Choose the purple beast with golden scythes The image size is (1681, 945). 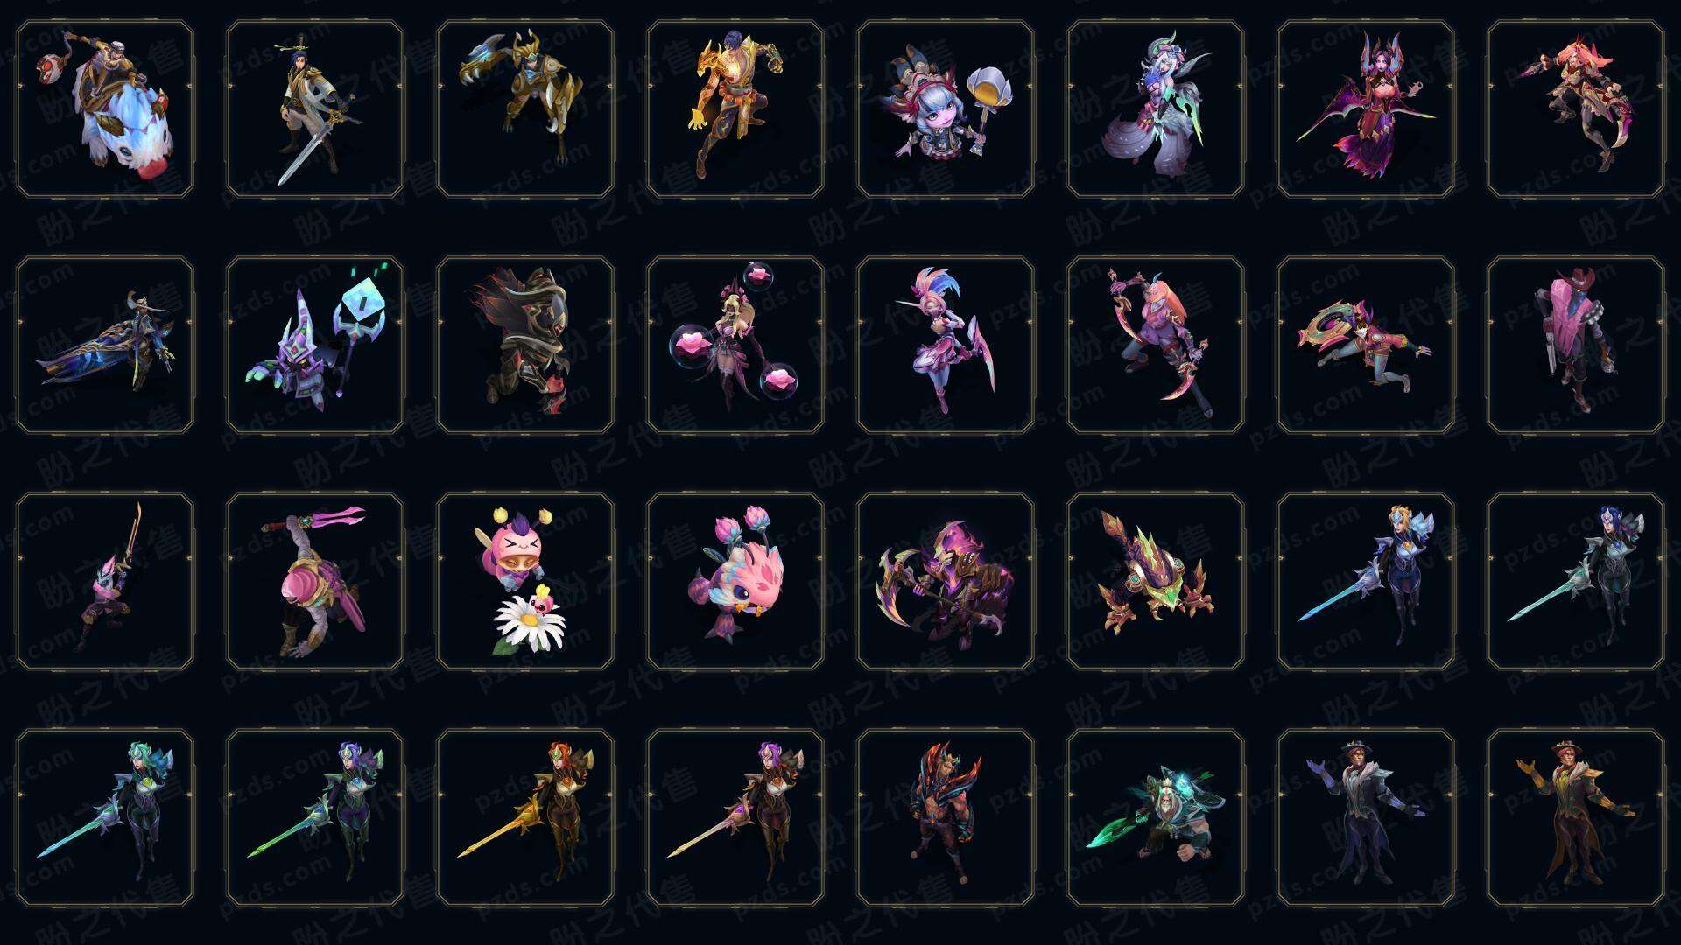coord(946,581)
